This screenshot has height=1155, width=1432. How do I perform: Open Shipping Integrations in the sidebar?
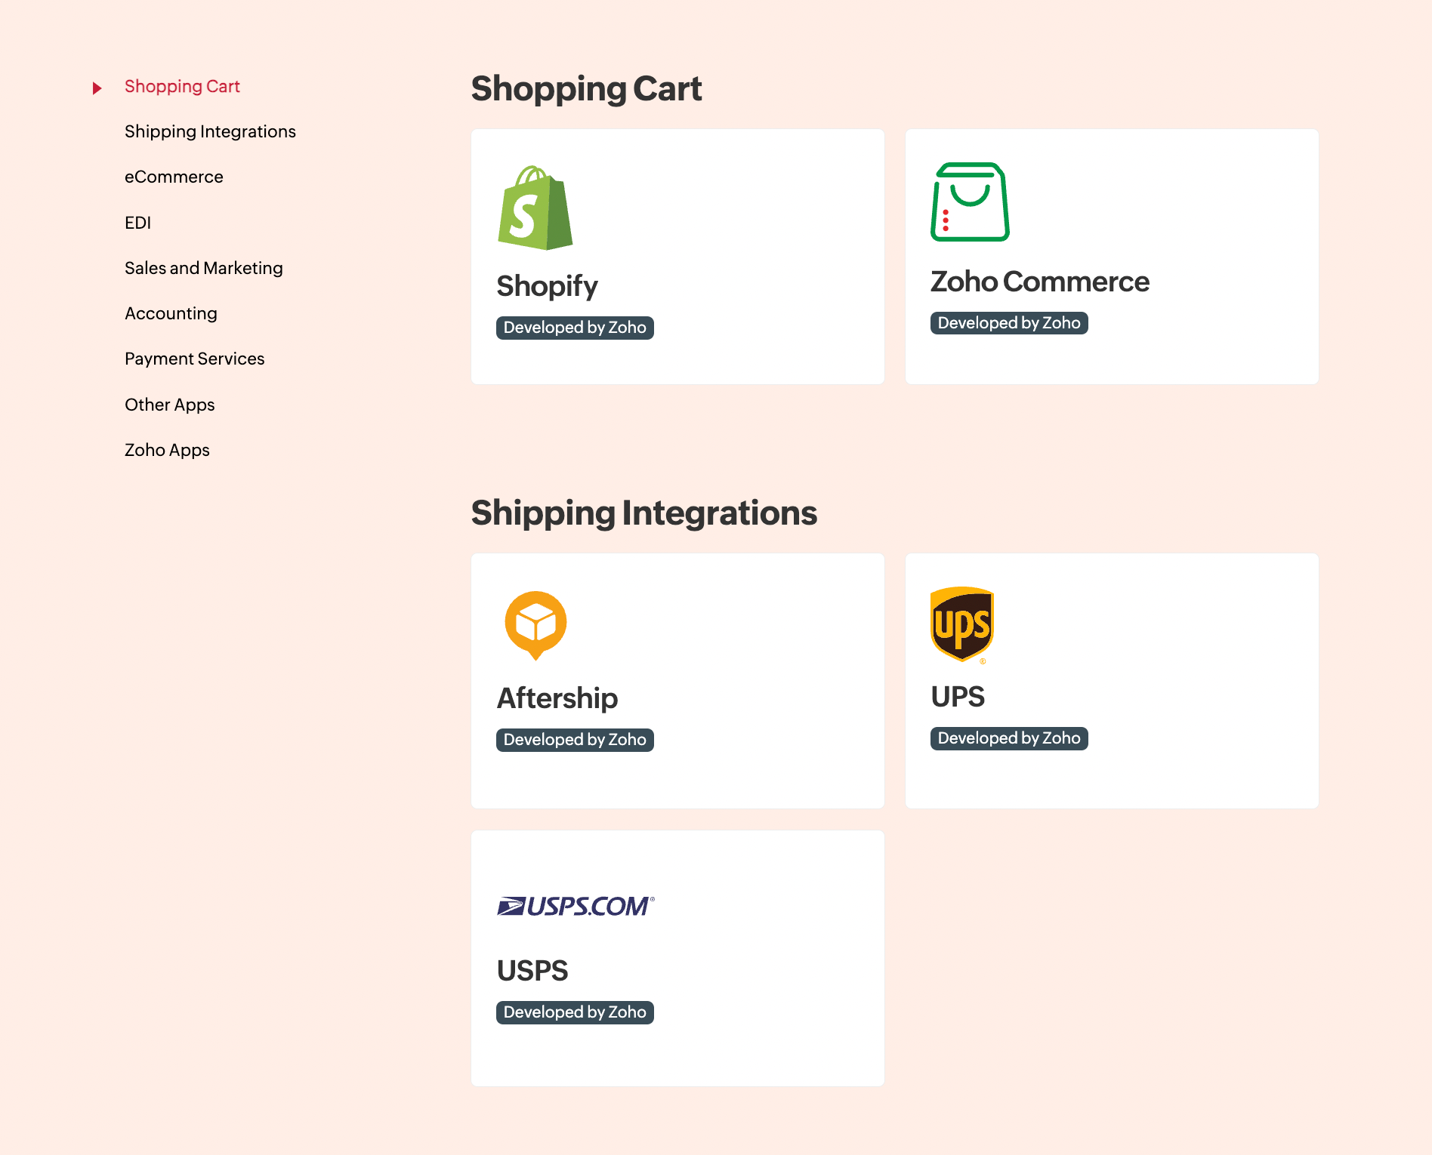pos(210,131)
